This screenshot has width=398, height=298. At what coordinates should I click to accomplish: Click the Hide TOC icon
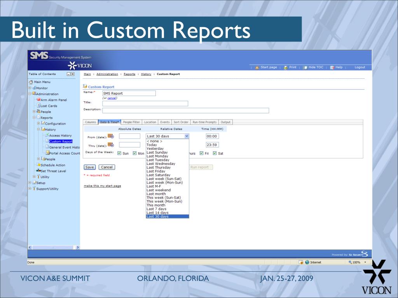(305, 68)
